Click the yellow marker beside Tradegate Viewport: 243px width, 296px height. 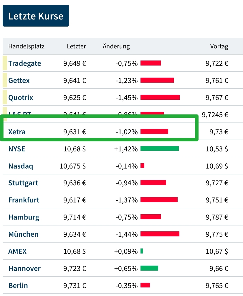click(x=4, y=63)
